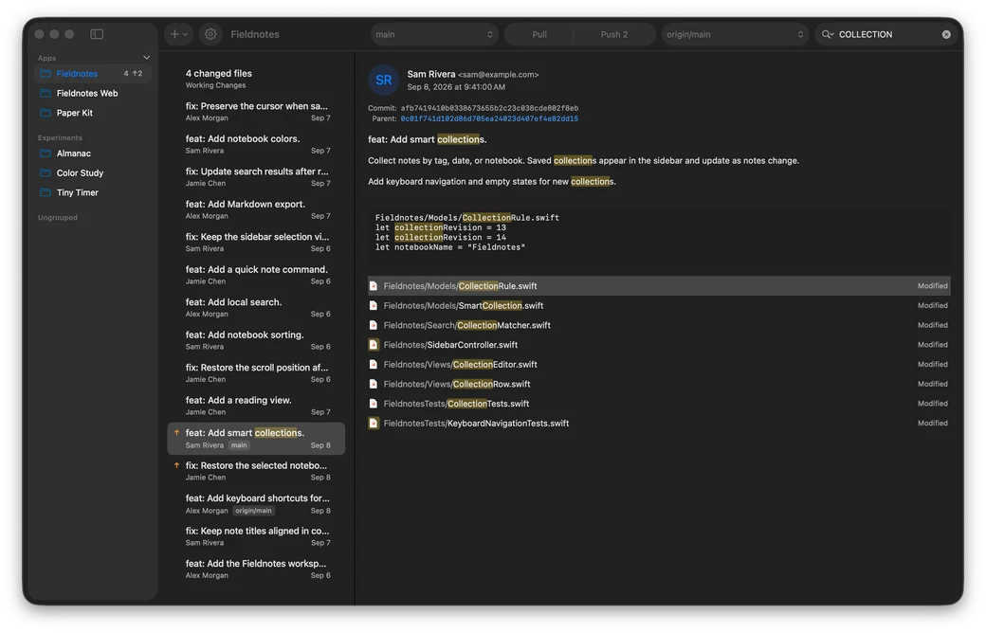The width and height of the screenshot is (986, 633).
Task: Select commit Update search results after
Action: tap(257, 176)
